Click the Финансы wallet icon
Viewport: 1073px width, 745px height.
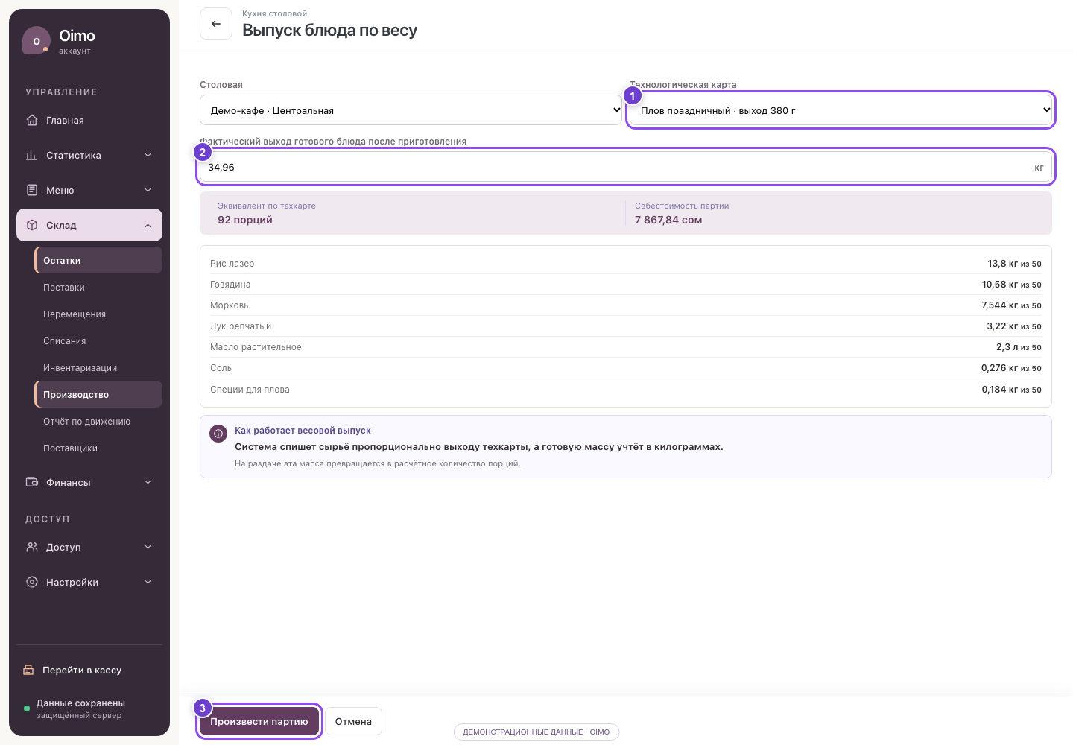pyautogui.click(x=32, y=482)
